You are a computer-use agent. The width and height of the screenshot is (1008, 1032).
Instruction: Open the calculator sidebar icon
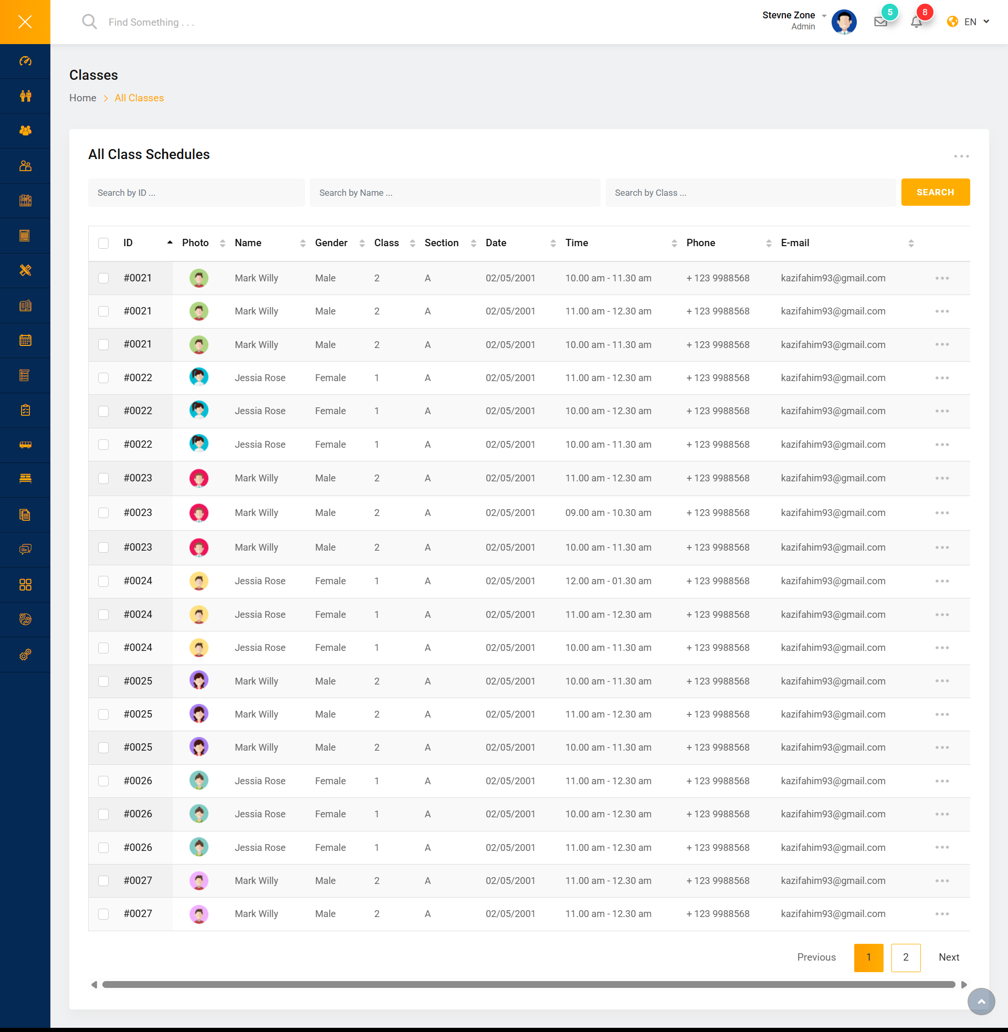(x=25, y=236)
